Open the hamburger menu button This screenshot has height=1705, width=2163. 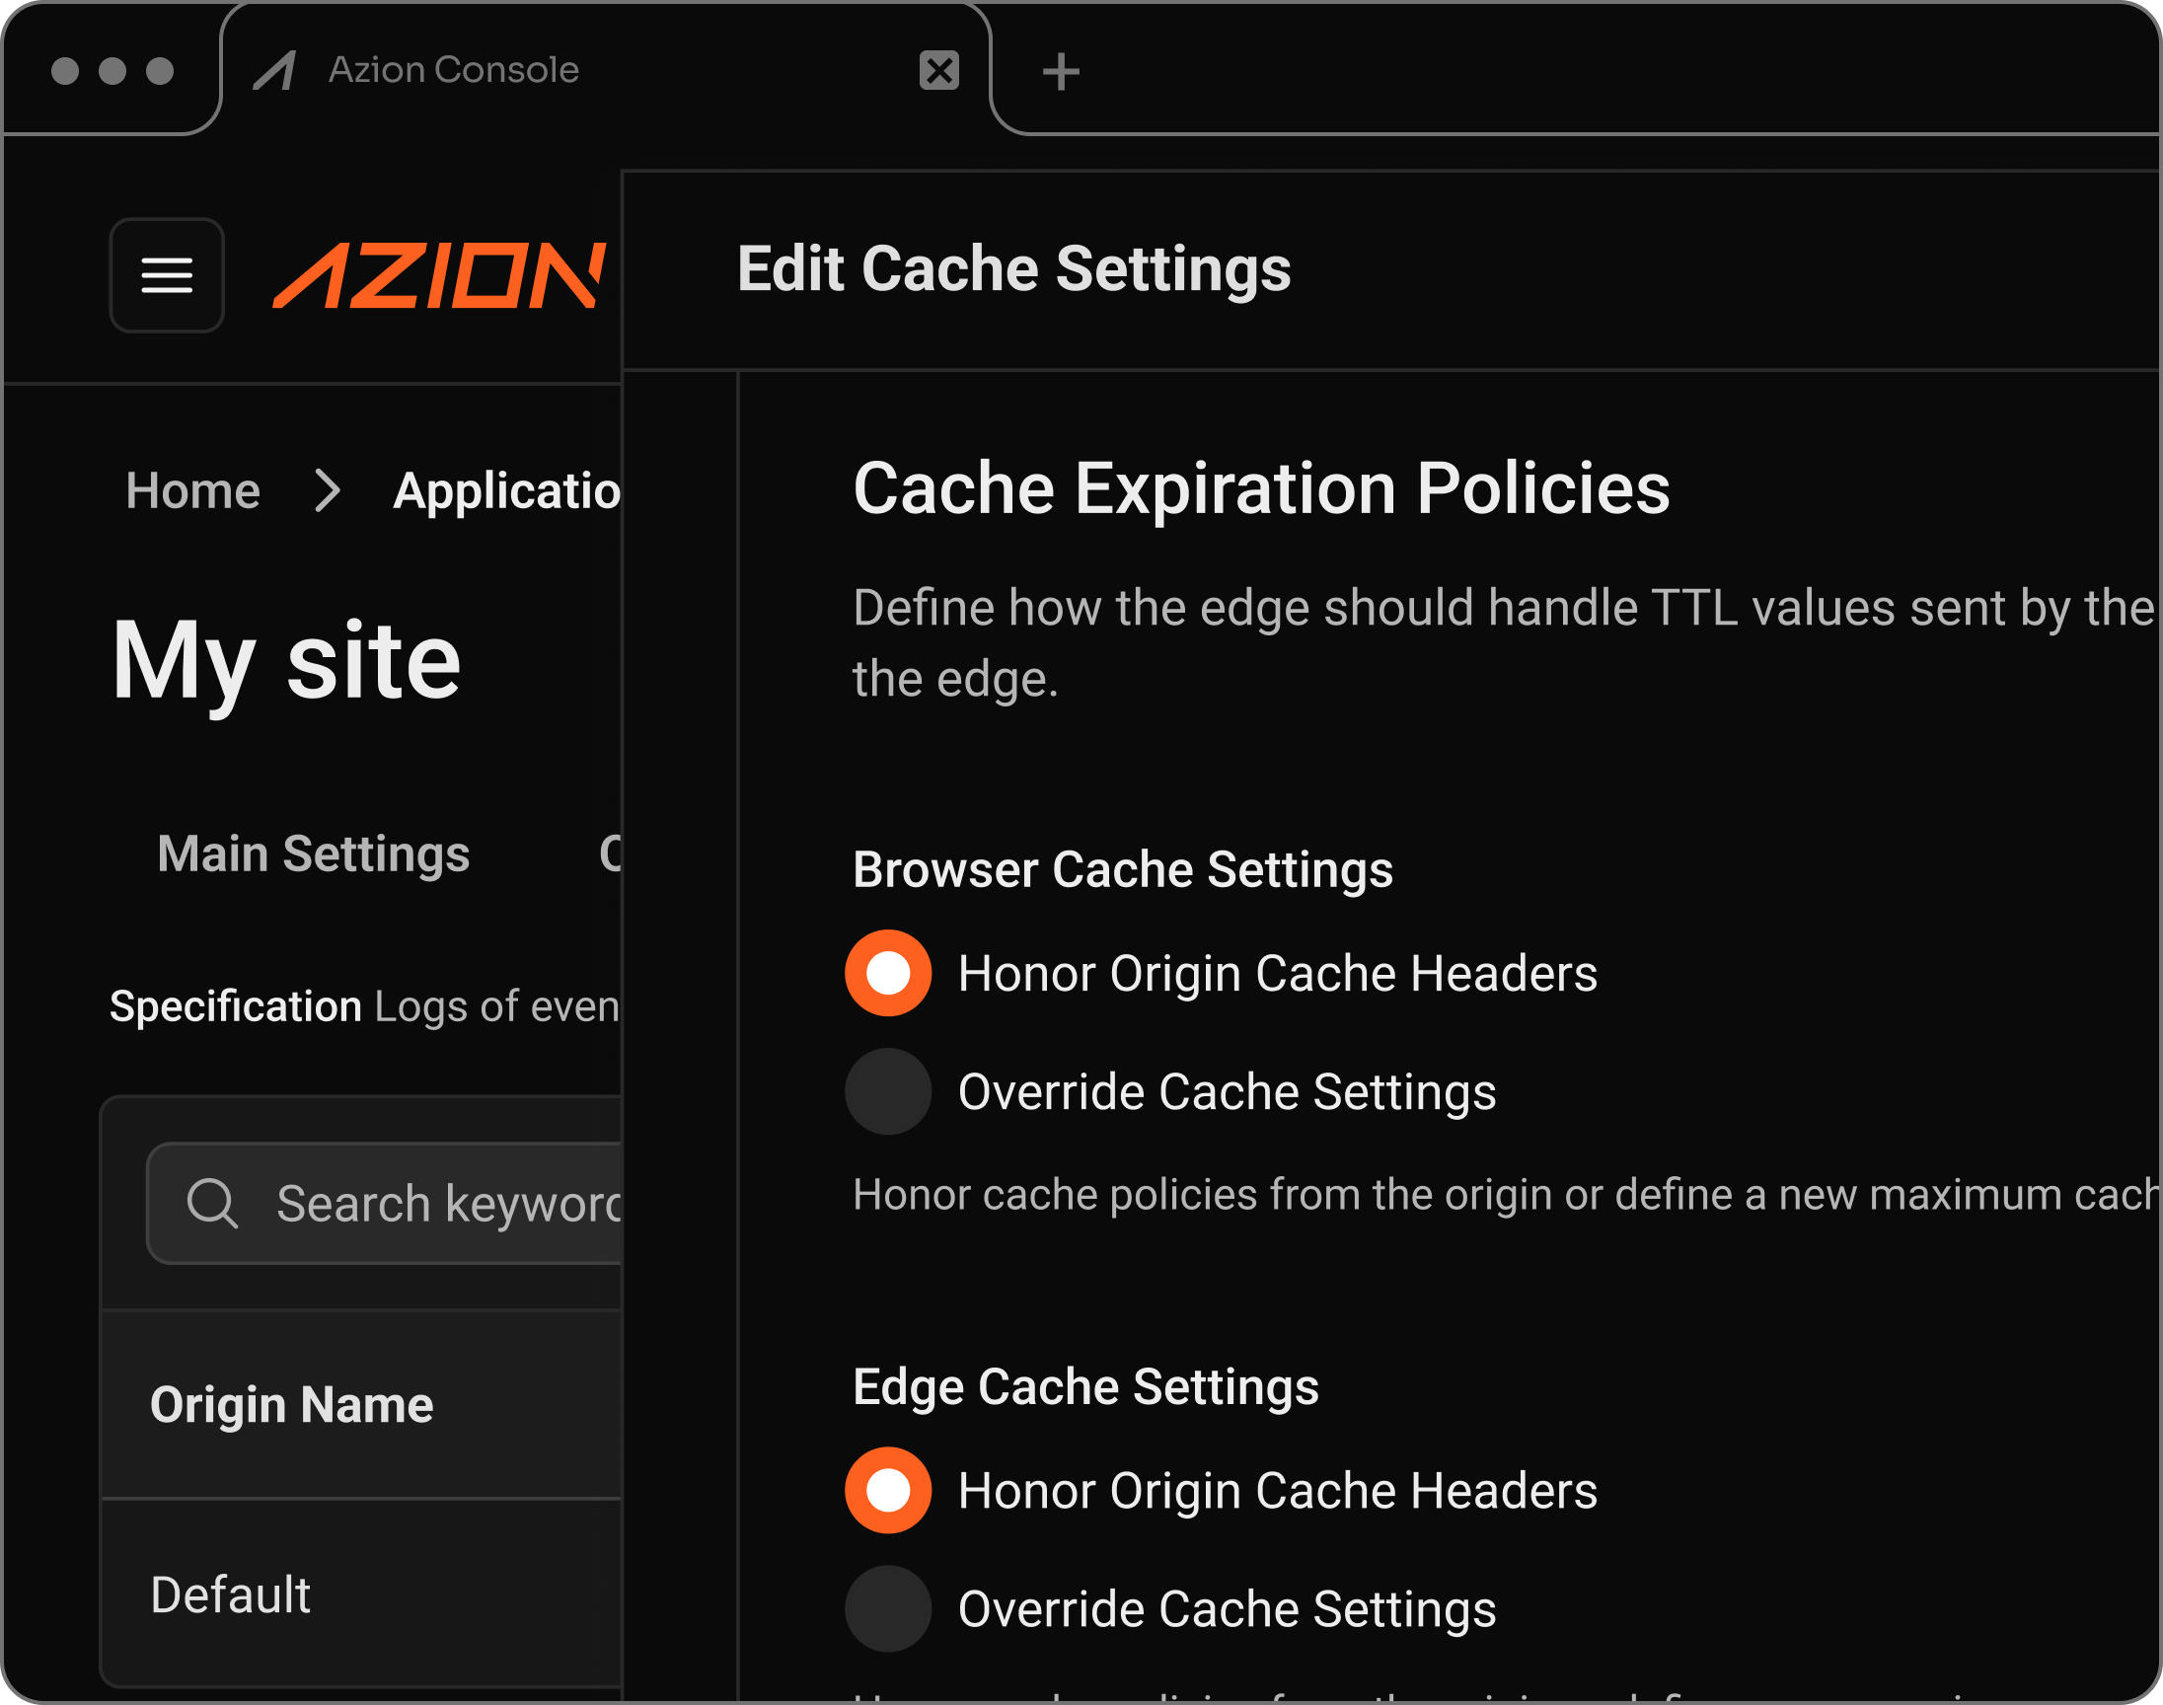tap(167, 275)
